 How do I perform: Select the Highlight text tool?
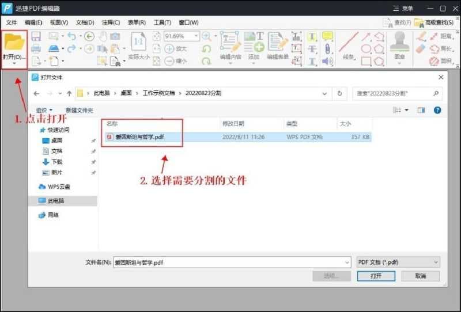click(x=312, y=37)
